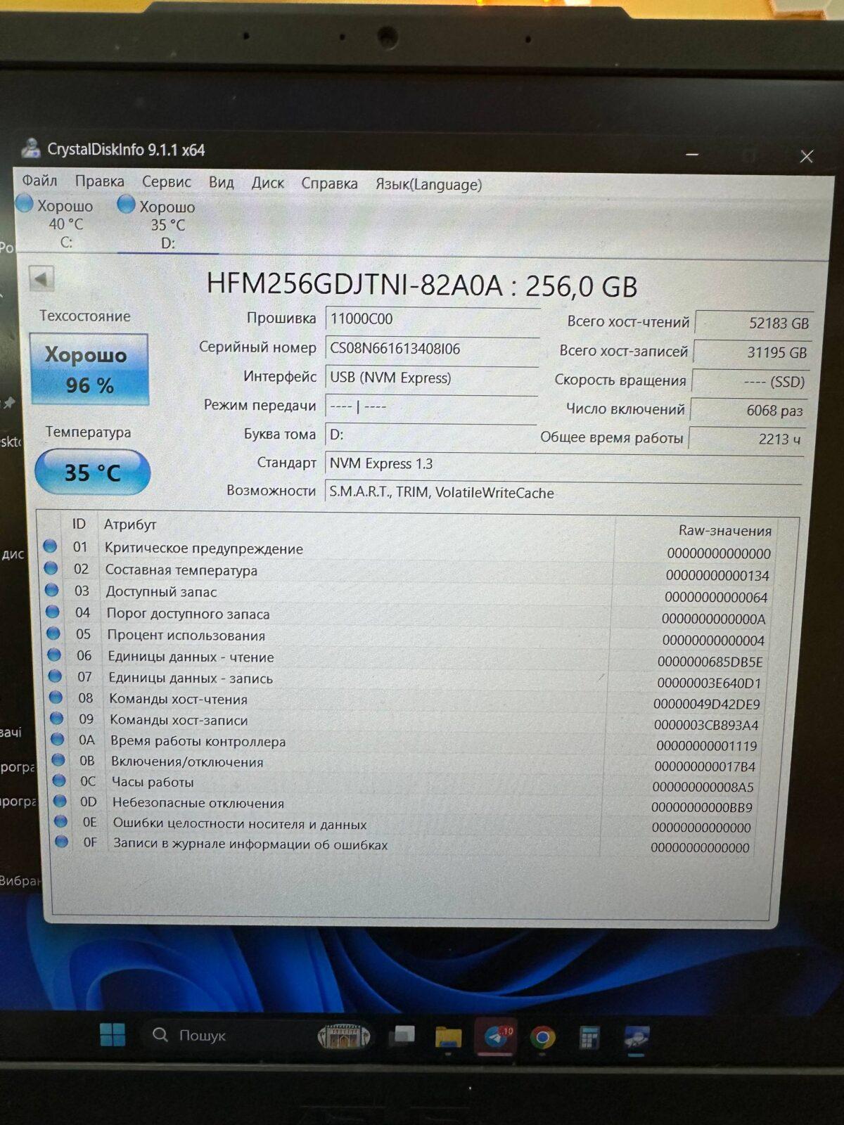Click raw value 00000003E640D1
This screenshot has width=844, height=1125.
pos(709,683)
